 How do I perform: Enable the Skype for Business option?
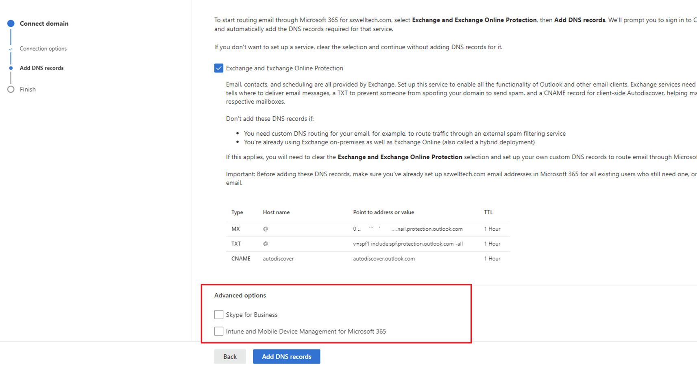(219, 314)
